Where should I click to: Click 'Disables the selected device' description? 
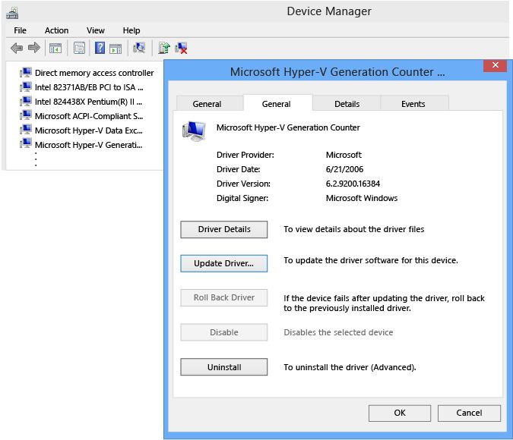pyautogui.click(x=338, y=332)
